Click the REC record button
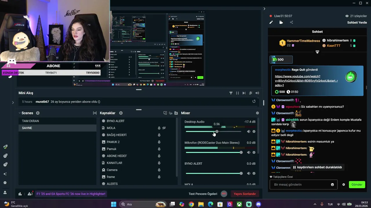Image resolution: width=371 pixels, height=208 pixels. tap(224, 194)
